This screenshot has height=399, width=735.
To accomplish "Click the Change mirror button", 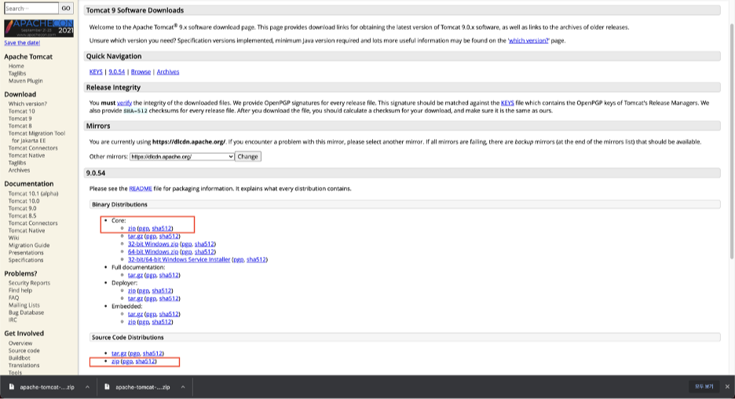I will 247,156.
